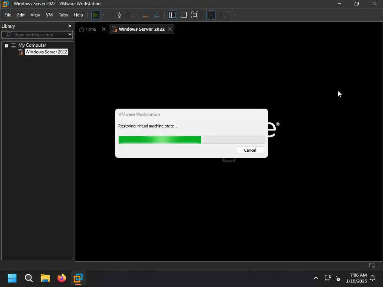Click the Revert to Snapshot icon
383x287 pixels.
tap(145, 15)
